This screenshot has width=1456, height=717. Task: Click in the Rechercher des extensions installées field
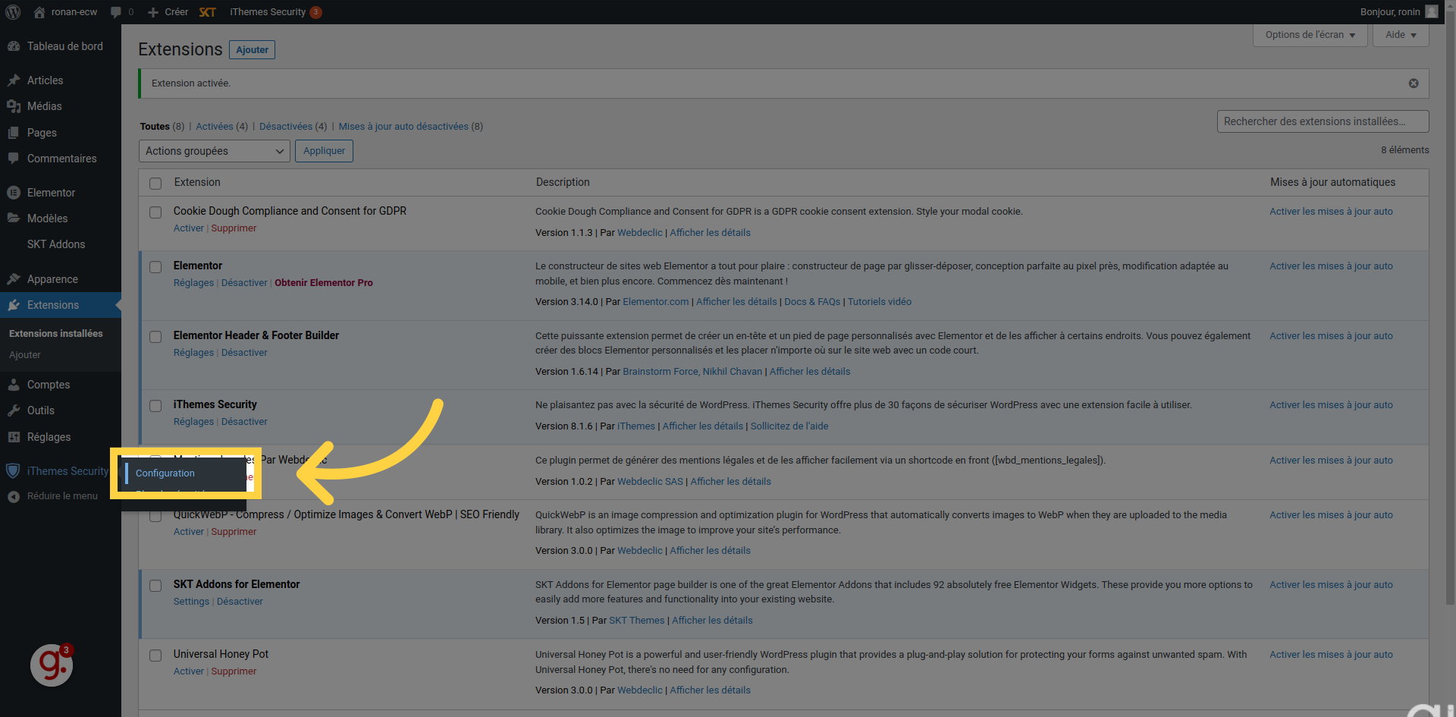point(1323,121)
